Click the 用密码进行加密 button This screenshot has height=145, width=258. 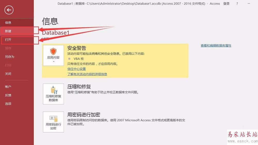(x=53, y=122)
